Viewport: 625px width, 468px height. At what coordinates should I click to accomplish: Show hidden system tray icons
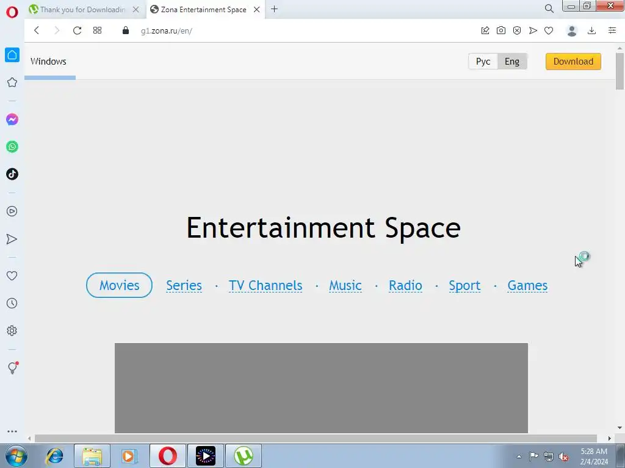click(x=519, y=456)
